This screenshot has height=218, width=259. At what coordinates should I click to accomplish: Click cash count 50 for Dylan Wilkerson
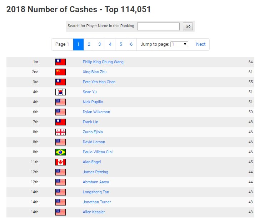point(250,112)
